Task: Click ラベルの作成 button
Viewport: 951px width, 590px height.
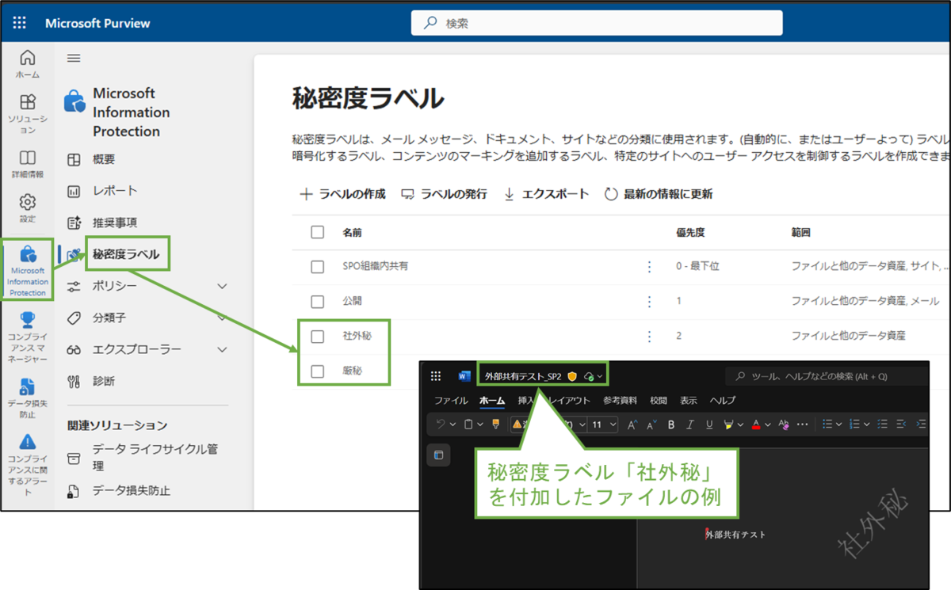Action: pyautogui.click(x=343, y=194)
